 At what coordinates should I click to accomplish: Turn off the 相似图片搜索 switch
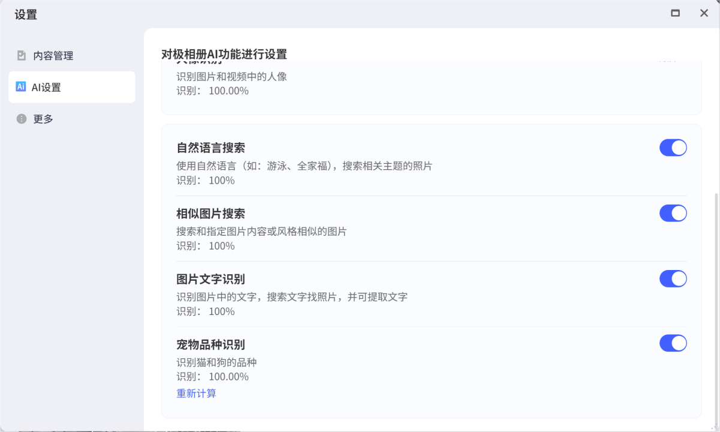pos(673,213)
